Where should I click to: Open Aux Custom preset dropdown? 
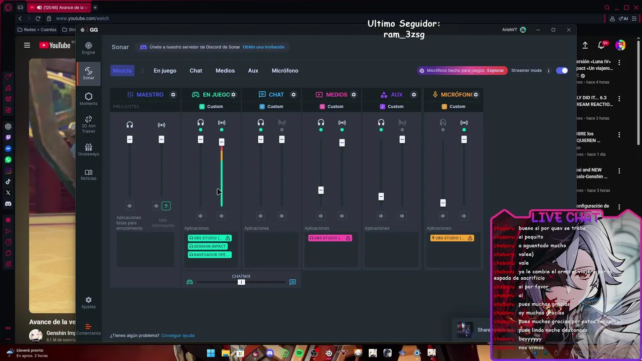392,107
